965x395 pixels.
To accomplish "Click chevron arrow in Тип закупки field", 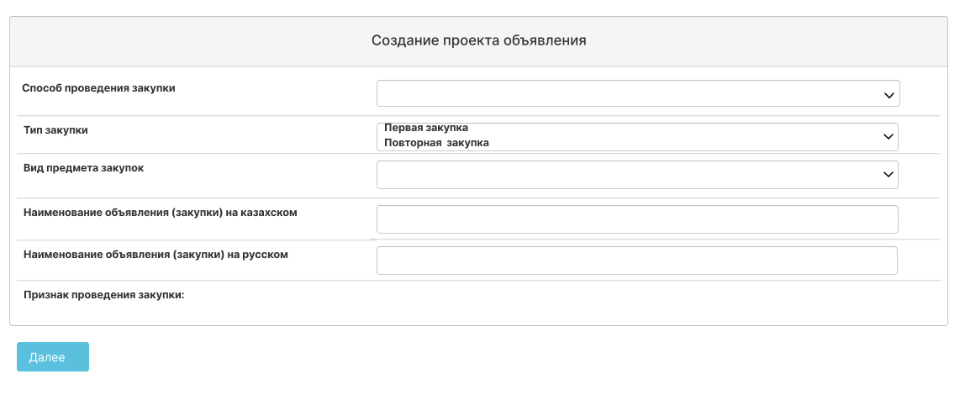I will click(x=888, y=137).
